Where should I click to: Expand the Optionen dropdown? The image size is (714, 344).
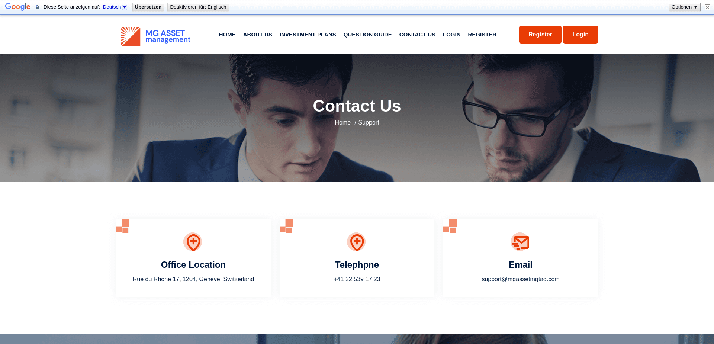(x=684, y=7)
